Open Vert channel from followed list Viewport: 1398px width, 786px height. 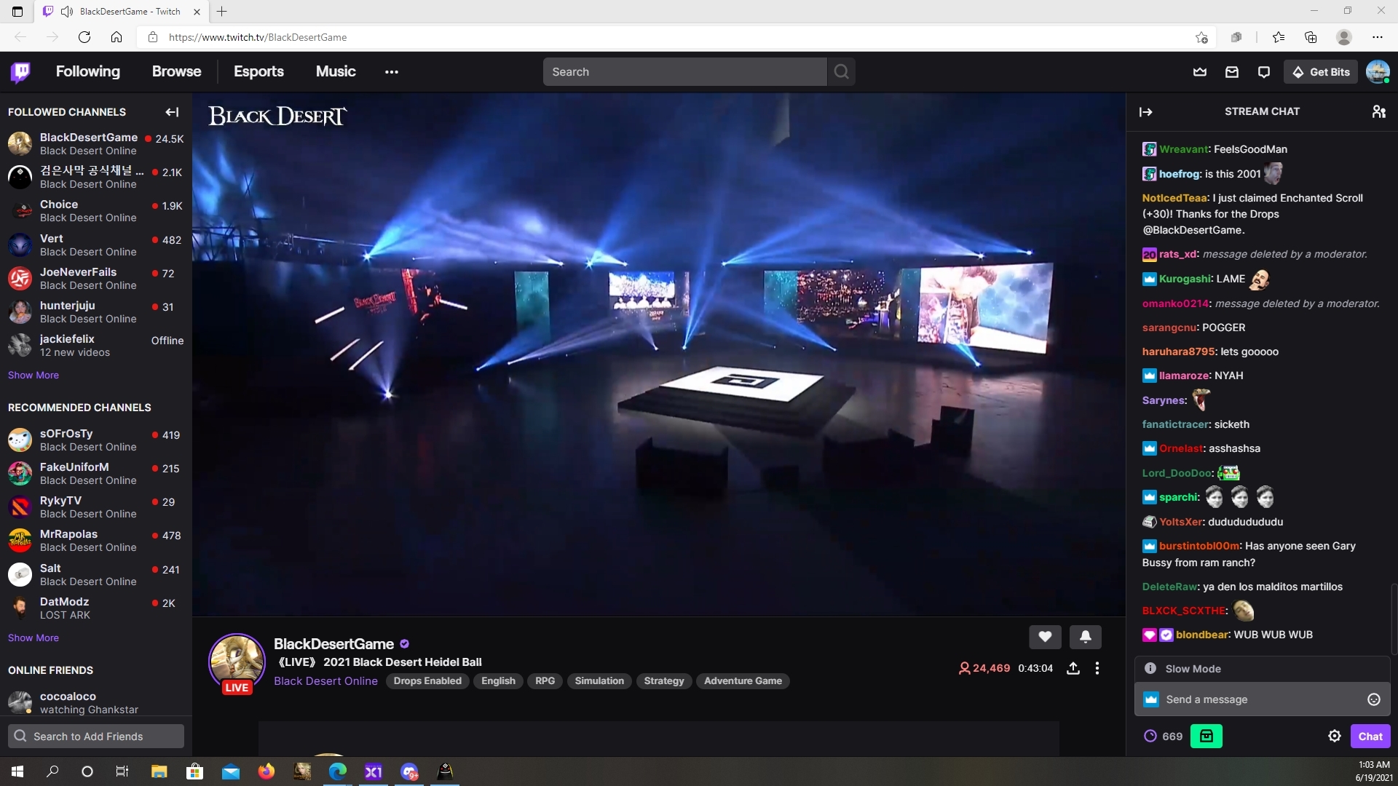point(96,245)
